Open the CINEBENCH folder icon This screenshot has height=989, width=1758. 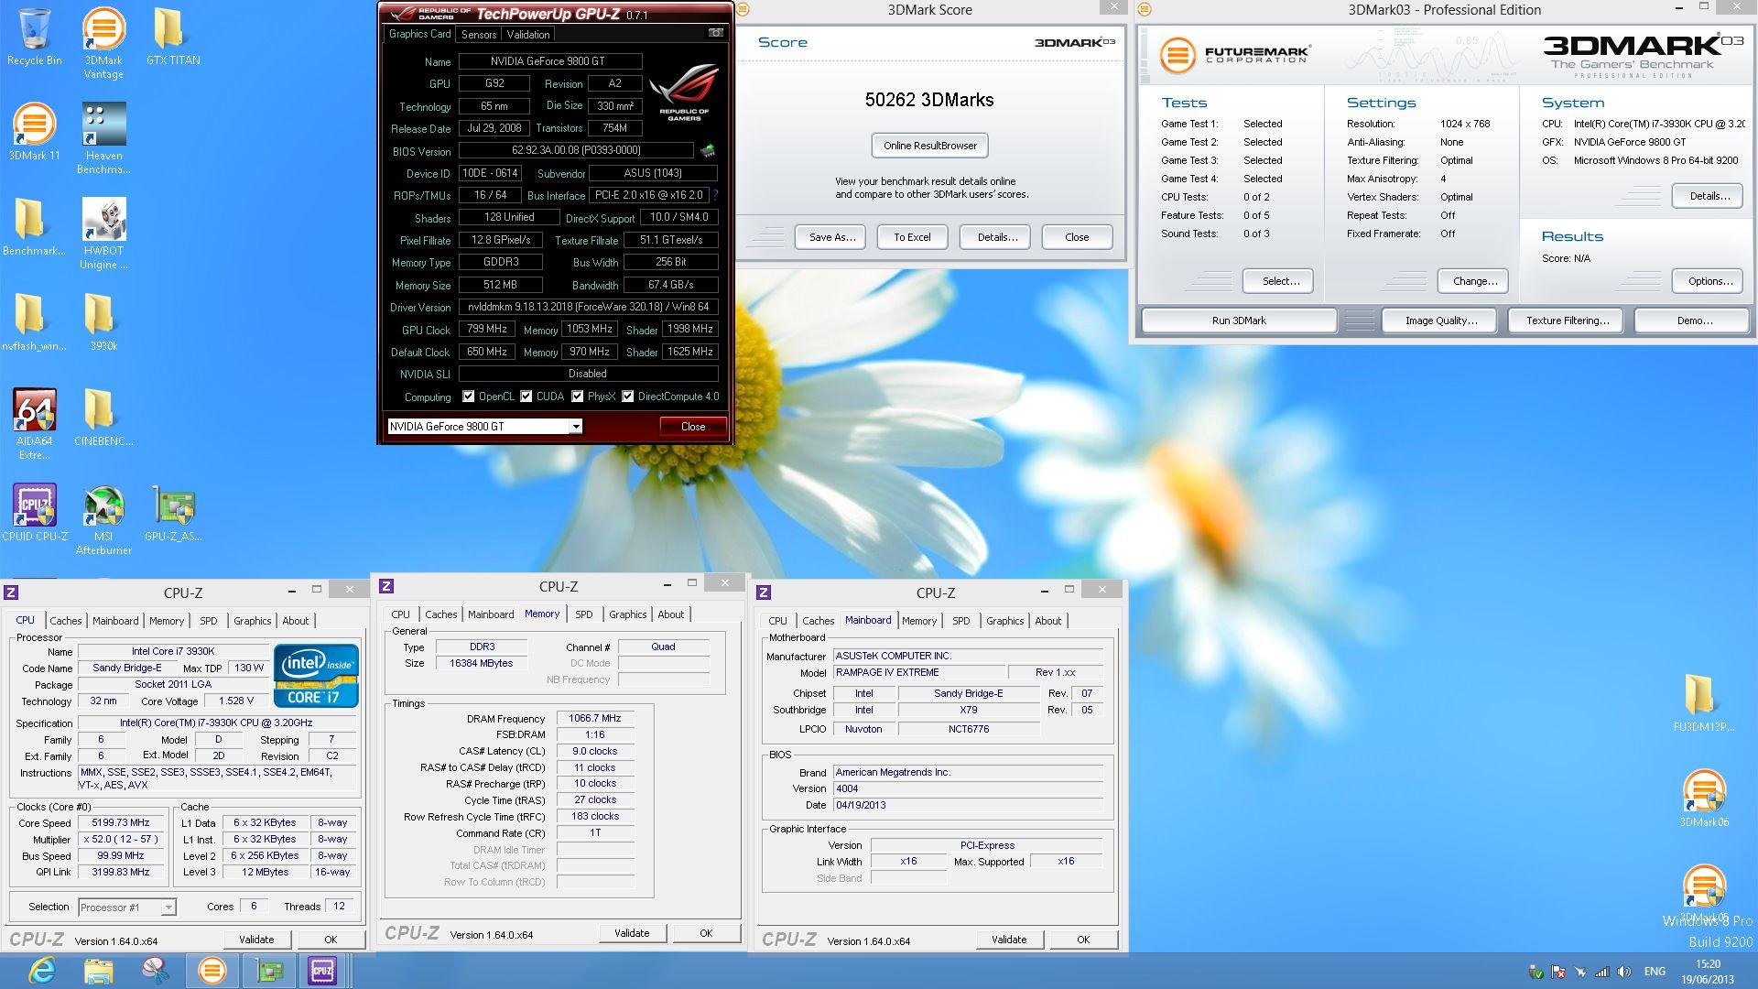click(103, 418)
